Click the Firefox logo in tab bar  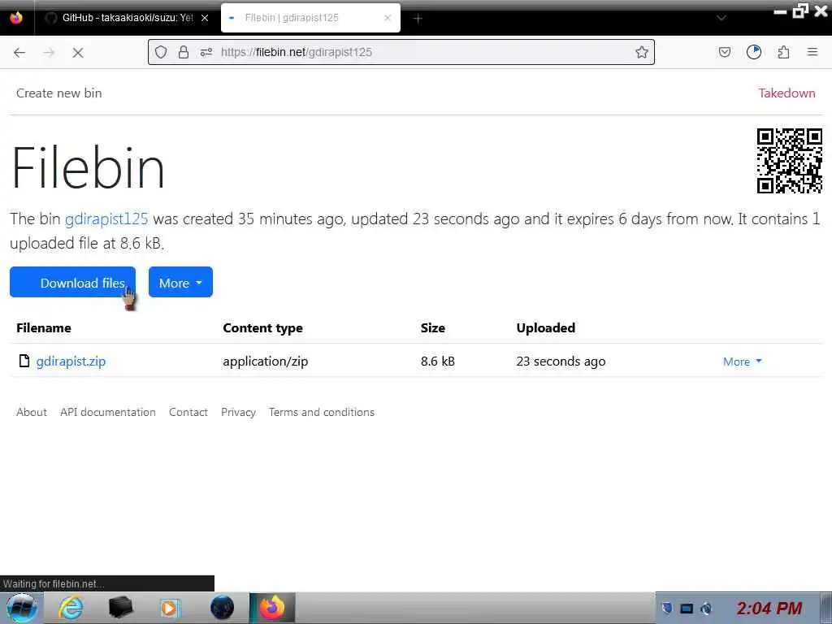pos(16,18)
